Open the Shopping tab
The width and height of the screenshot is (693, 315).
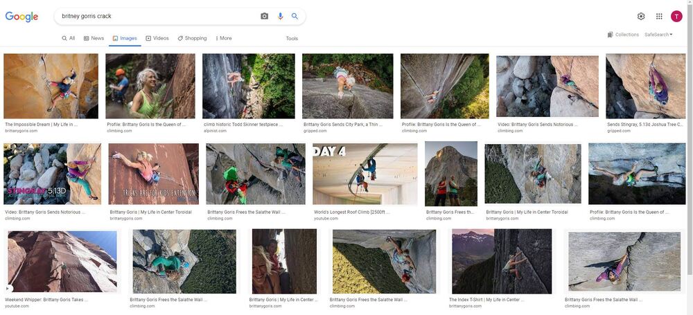[192, 38]
